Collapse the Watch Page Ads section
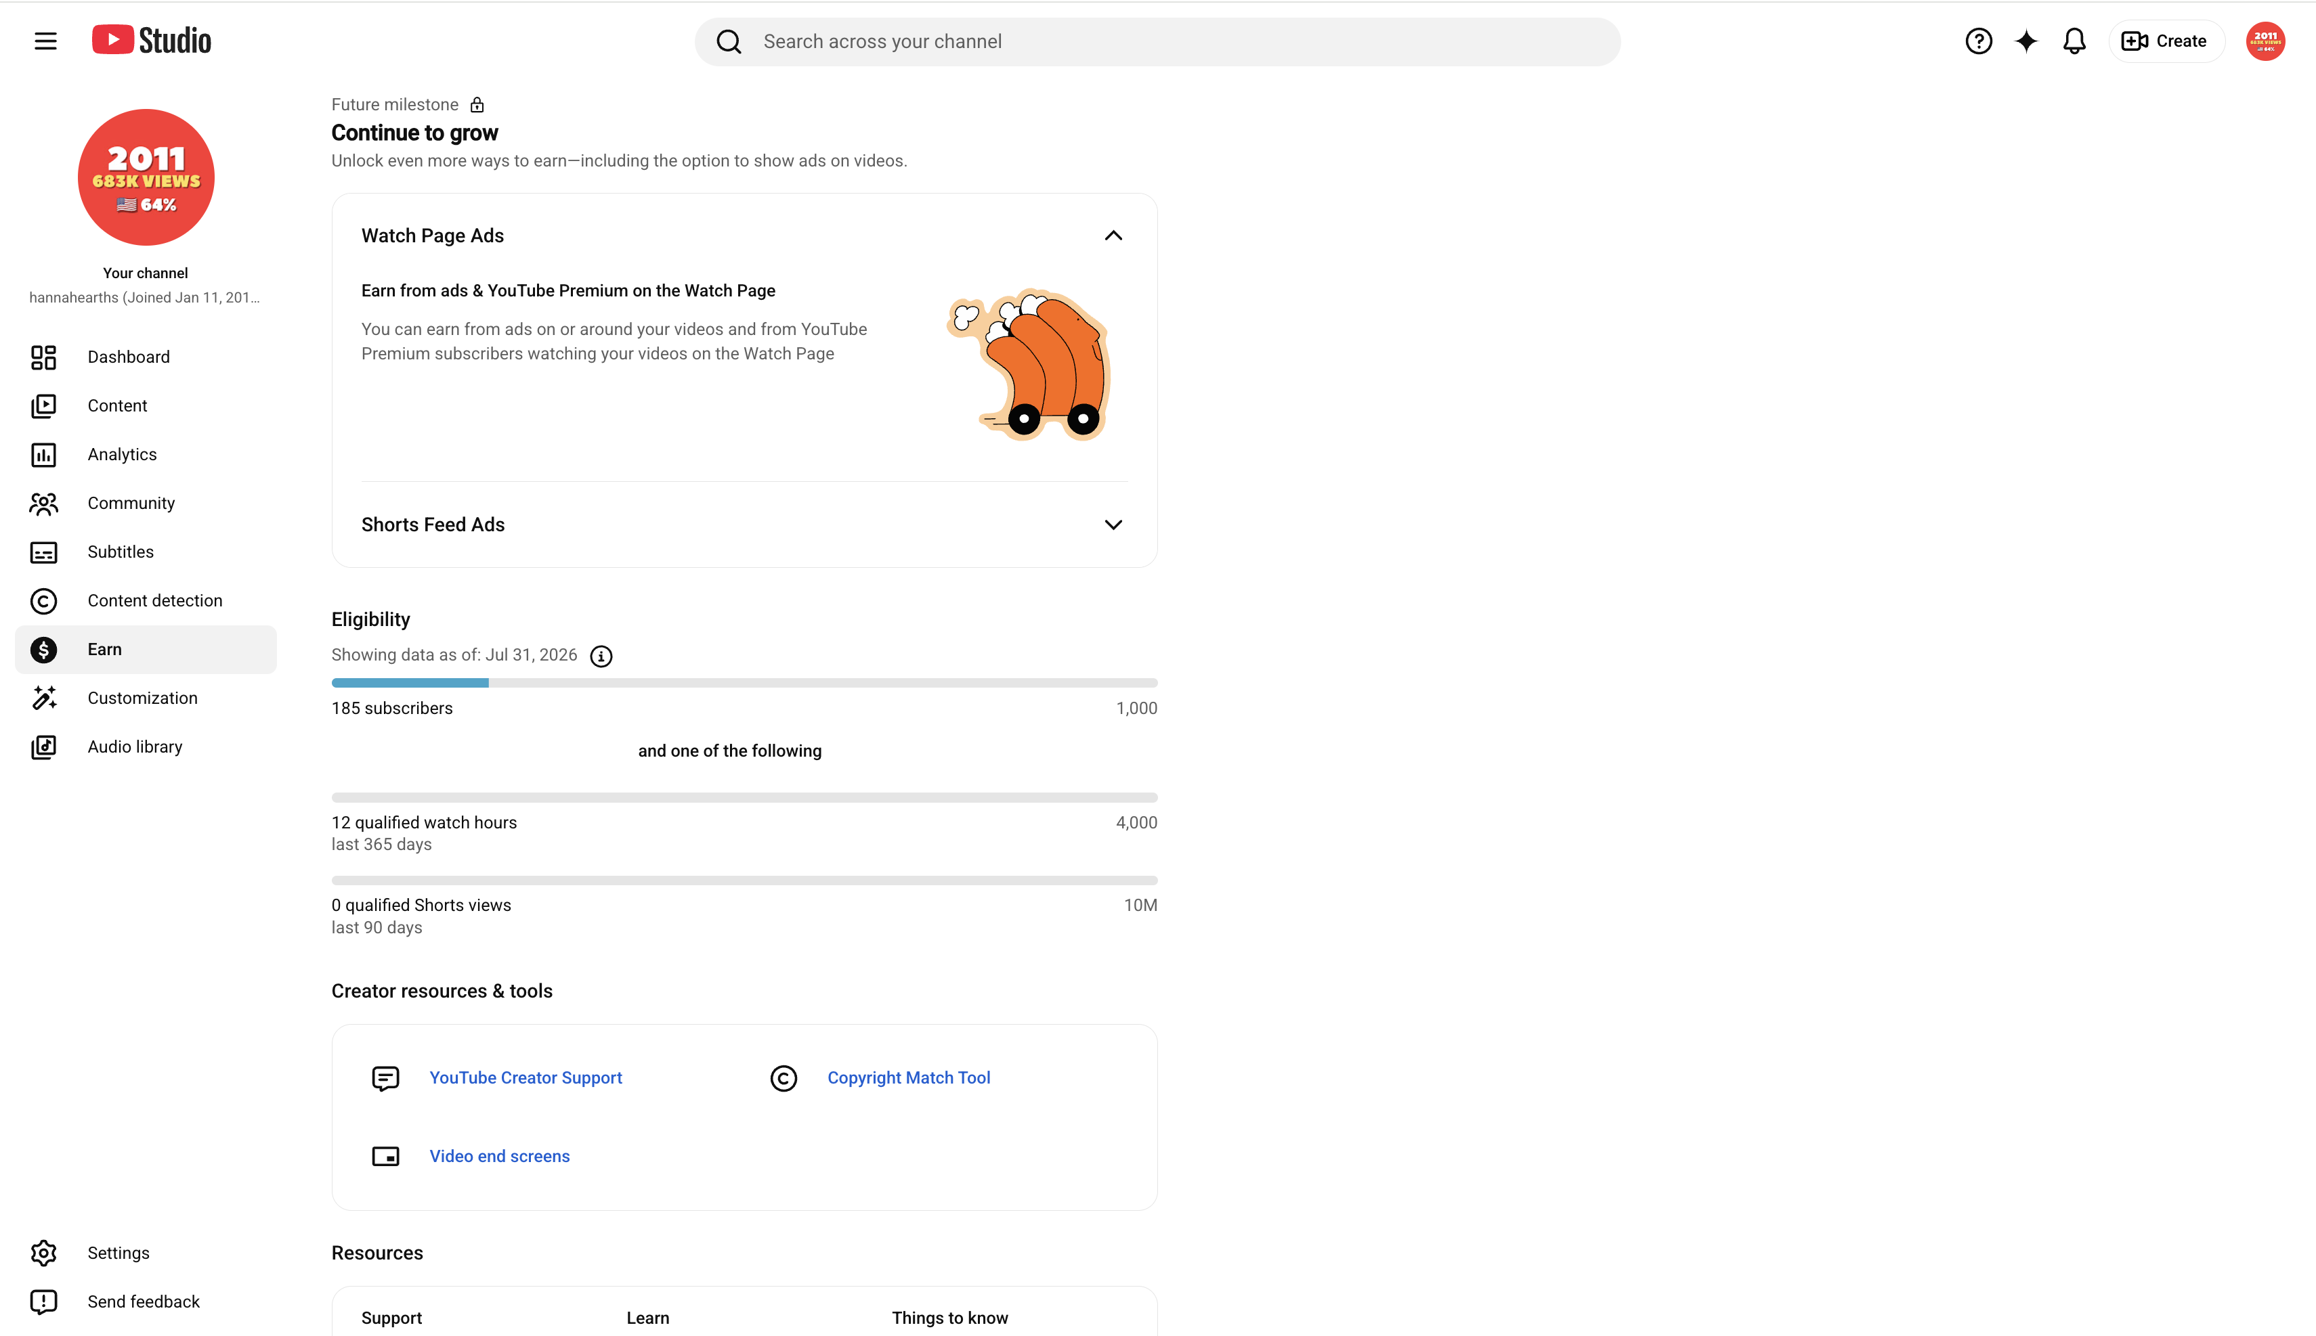Screen dimensions: 2316x1336 pos(1113,236)
